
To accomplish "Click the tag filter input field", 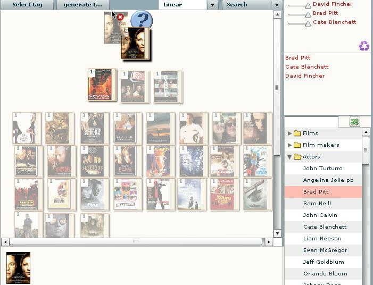I will [x=312, y=122].
